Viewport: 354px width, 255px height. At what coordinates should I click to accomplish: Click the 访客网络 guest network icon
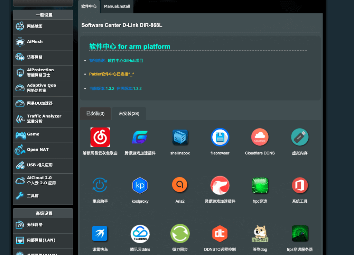(x=20, y=57)
